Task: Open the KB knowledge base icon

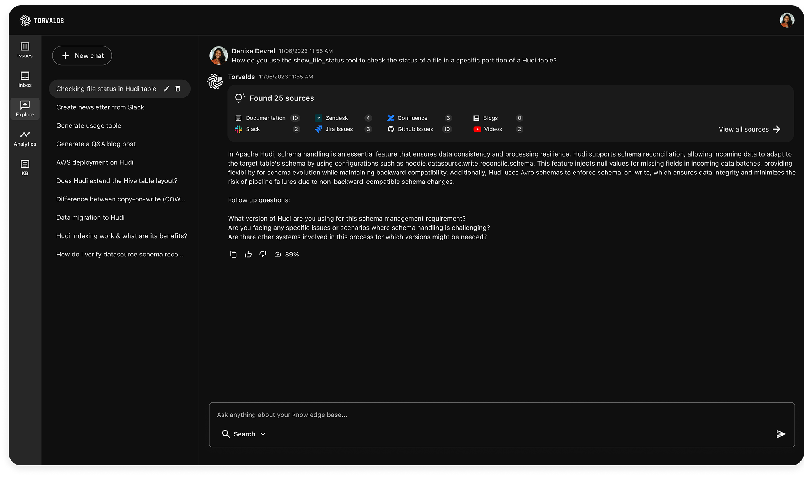Action: (x=25, y=168)
